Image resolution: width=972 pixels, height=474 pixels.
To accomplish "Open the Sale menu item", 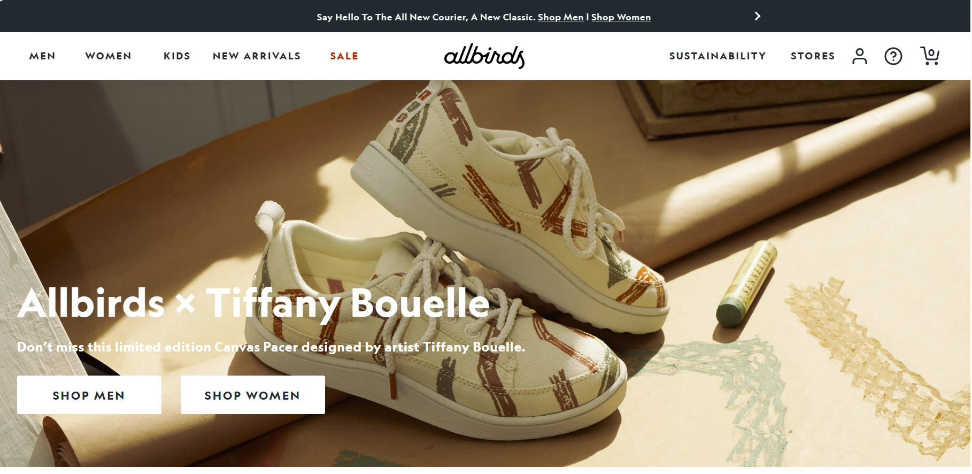I will click(344, 56).
